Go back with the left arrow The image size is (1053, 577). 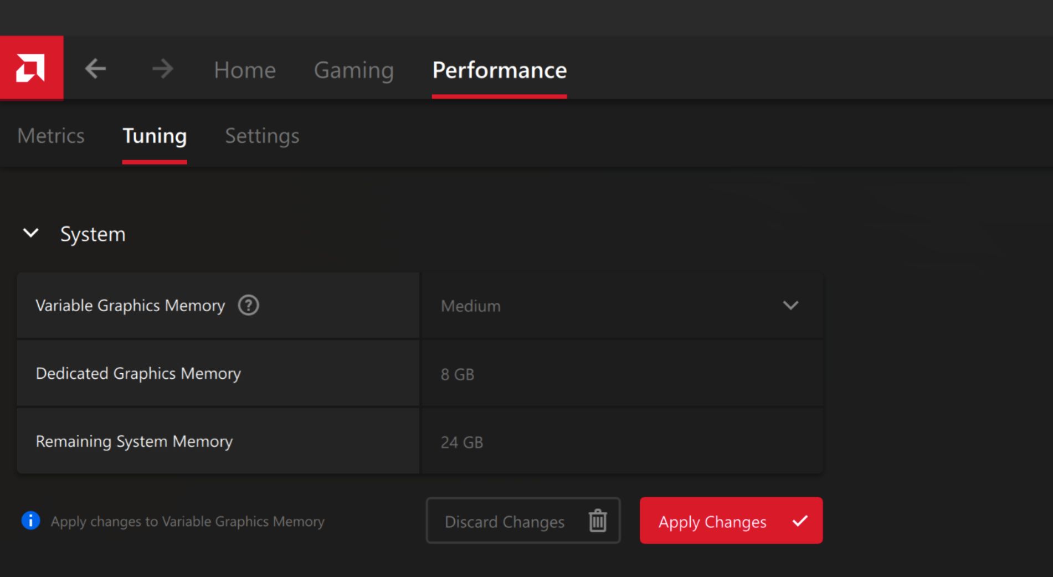coord(95,69)
